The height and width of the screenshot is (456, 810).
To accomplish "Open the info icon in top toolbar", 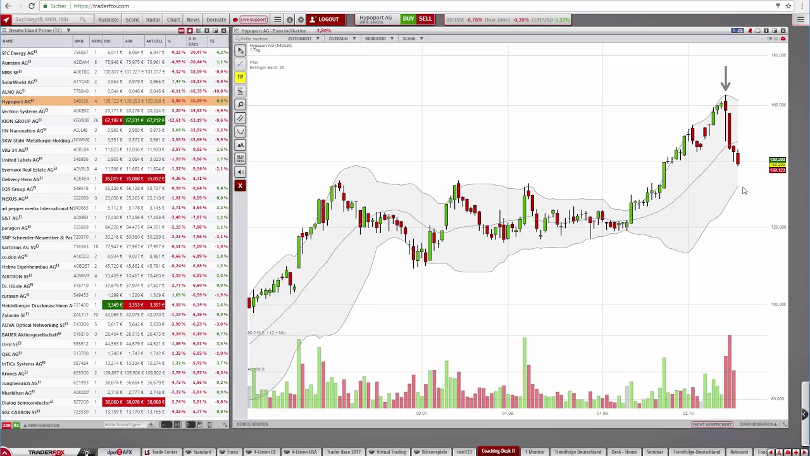I will pyautogui.click(x=290, y=20).
